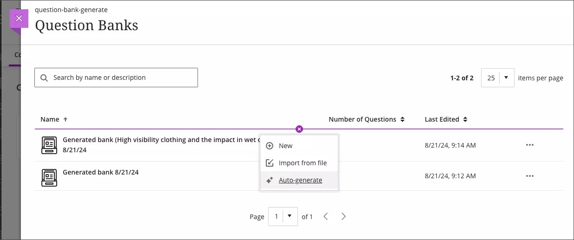Go to previous page arrow

coord(326,216)
